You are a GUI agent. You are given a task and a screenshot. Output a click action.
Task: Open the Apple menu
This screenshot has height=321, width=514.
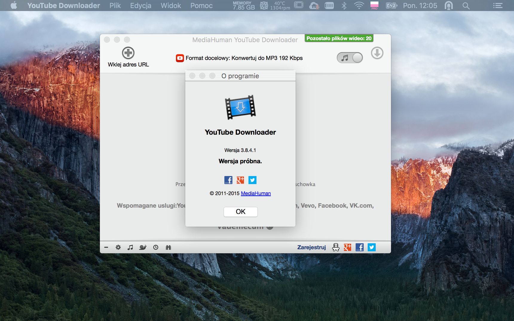[14, 5]
